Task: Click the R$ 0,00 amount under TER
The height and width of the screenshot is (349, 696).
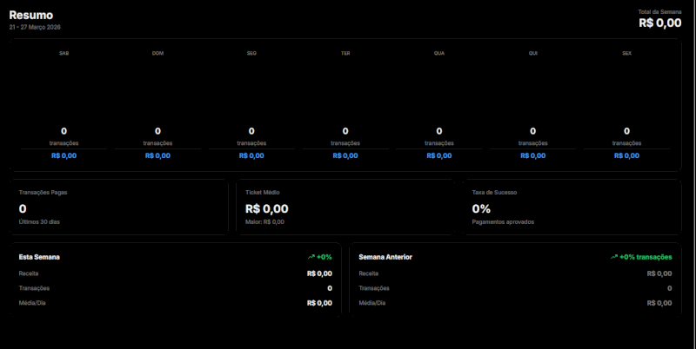Action: pyautogui.click(x=345, y=155)
